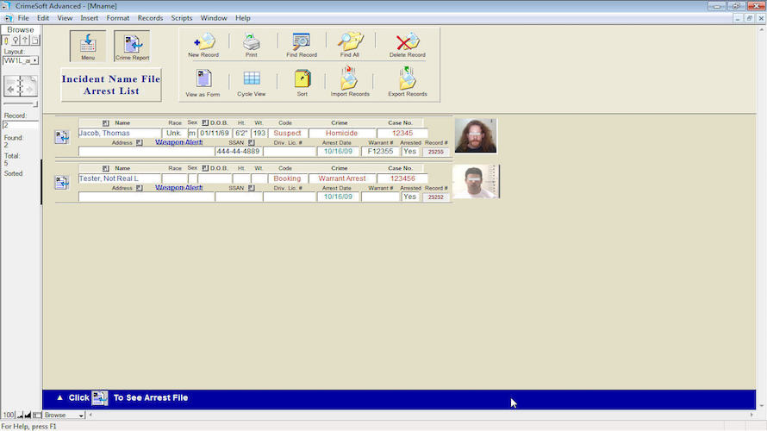Switch to View as Form
767x431 pixels.
[203, 81]
